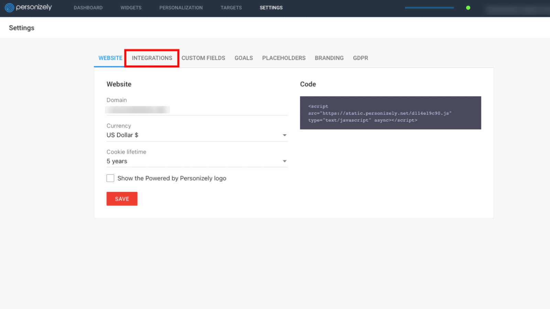Open the Goals tab

pyautogui.click(x=244, y=58)
